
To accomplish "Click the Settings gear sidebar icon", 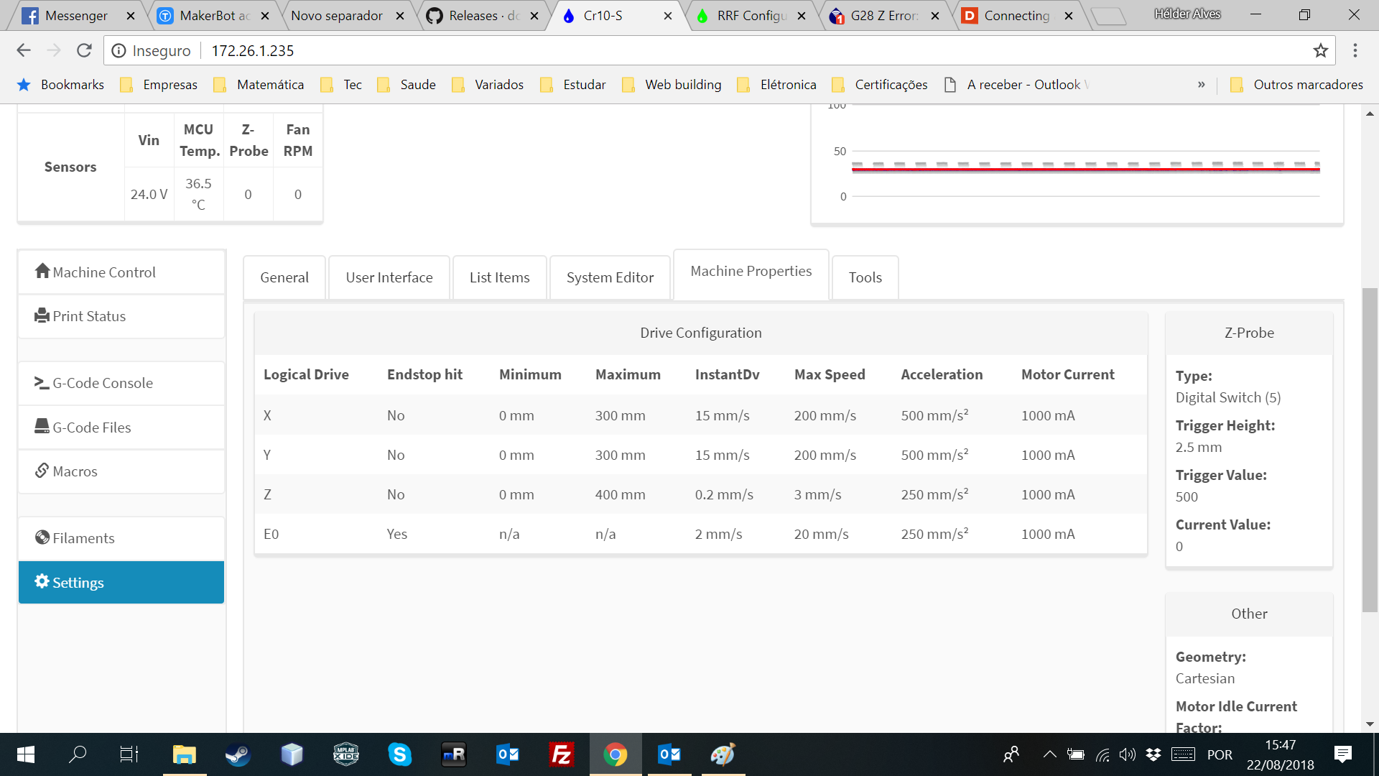I will [x=41, y=582].
